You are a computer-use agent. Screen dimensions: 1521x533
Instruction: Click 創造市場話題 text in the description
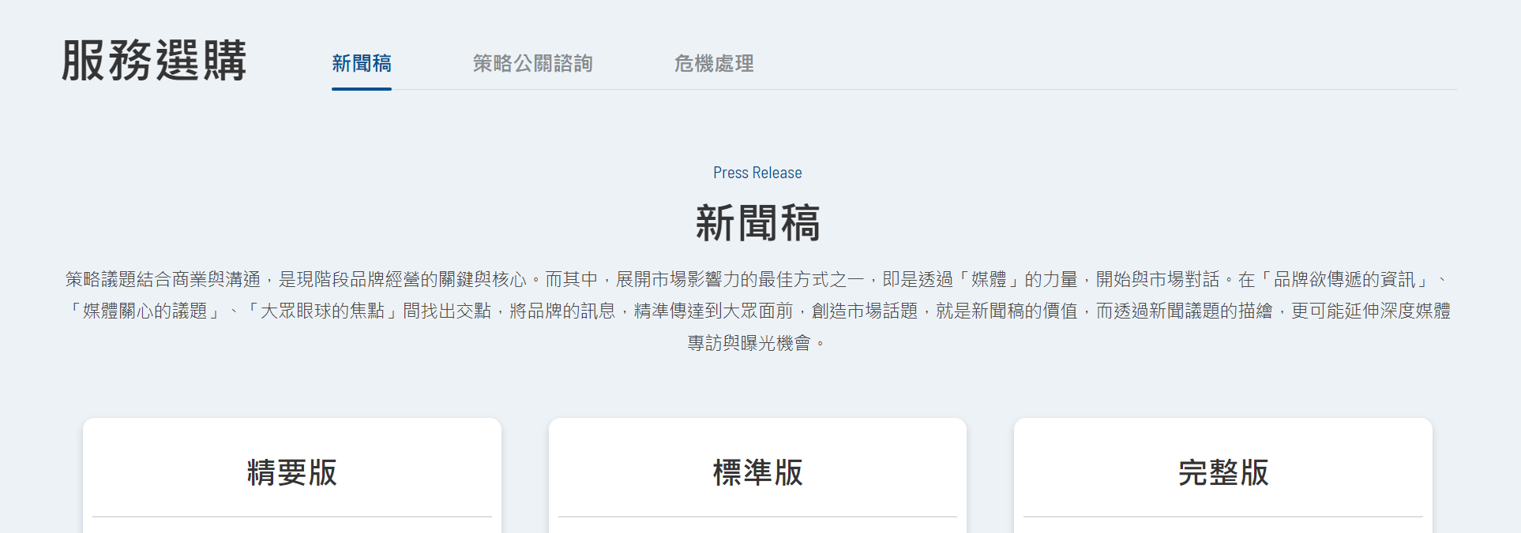tap(865, 311)
